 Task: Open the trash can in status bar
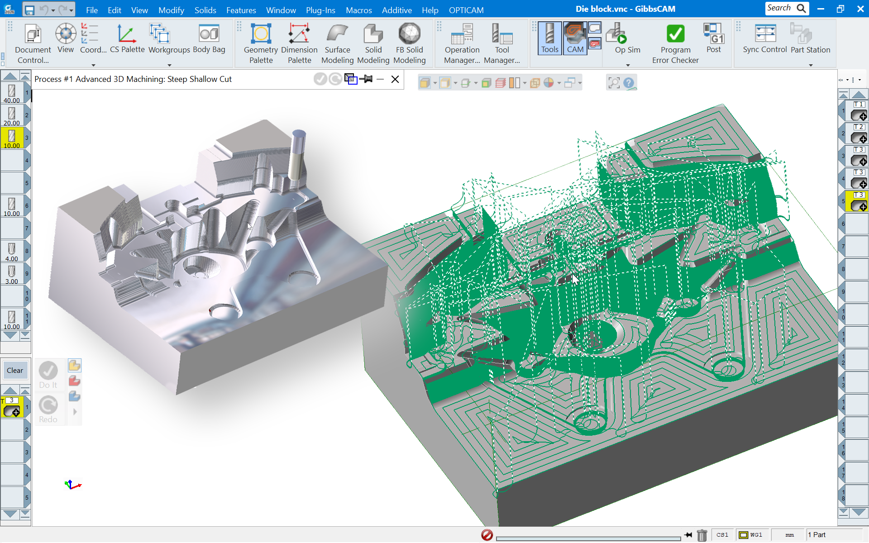point(702,535)
